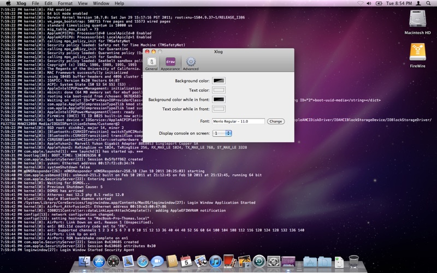
Task: Click the AirPort Wi-Fi status icon
Action: [360, 3]
